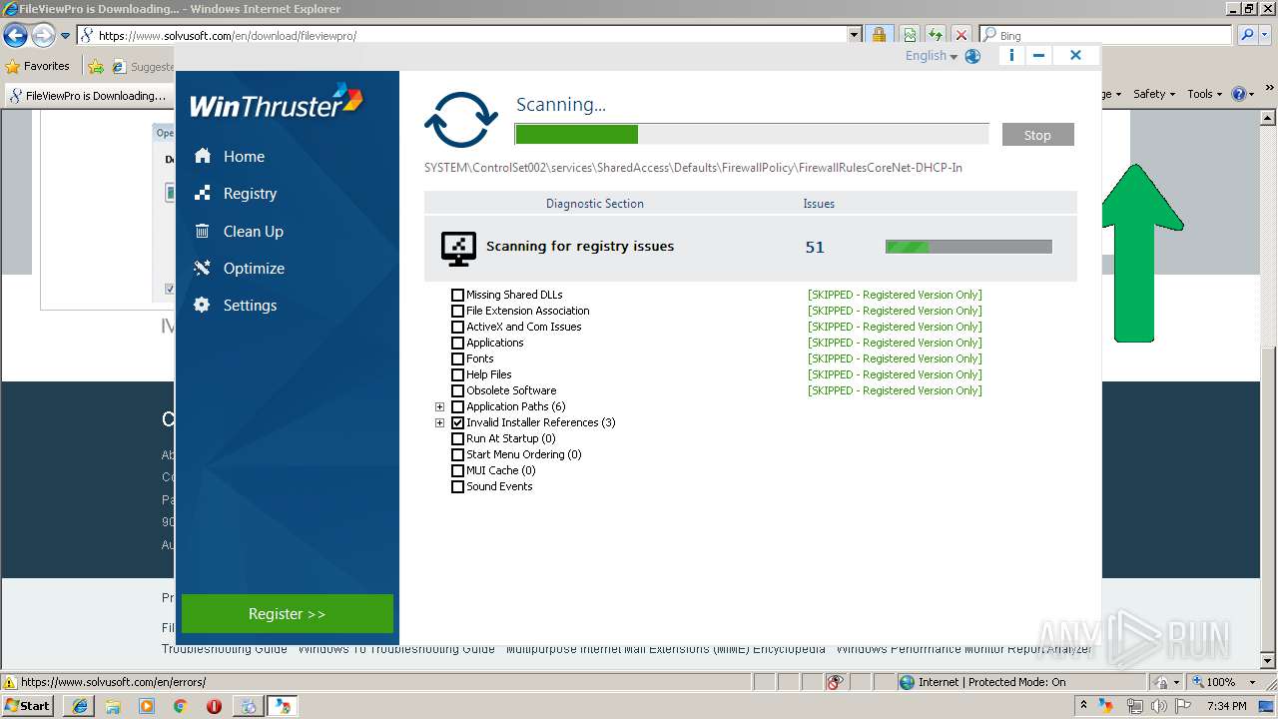
Task: Open the WinThruster Home section
Action: tap(244, 157)
